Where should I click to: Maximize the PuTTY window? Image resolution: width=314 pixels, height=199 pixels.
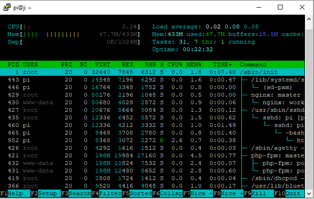[x=280, y=8]
